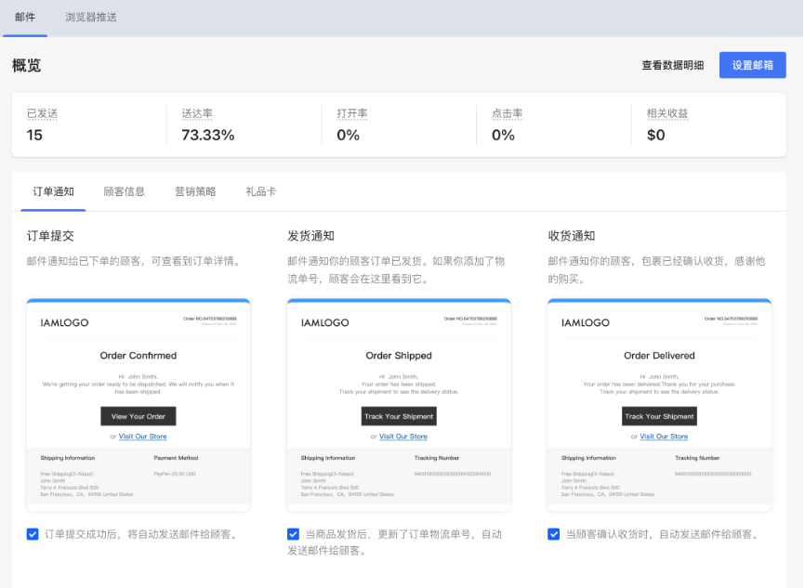Open the Order Delivered email template preview
The width and height of the screenshot is (805, 588).
point(659,405)
